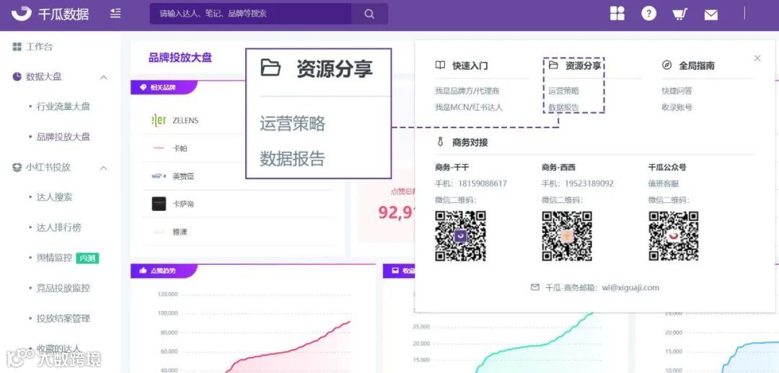Image resolution: width=779 pixels, height=373 pixels.
Task: Open 行业流量大盘 sidebar item
Action: click(63, 107)
